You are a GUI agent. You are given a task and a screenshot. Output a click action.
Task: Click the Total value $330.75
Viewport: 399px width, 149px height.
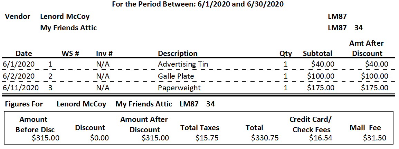265,138
